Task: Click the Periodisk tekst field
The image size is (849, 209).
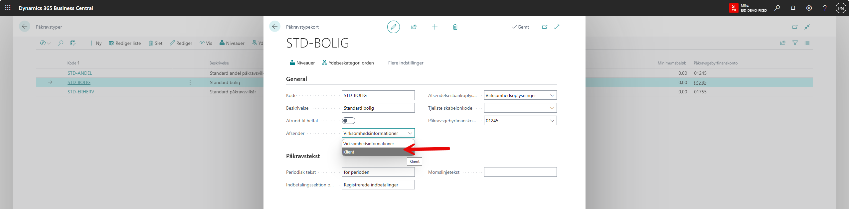Action: 378,172
